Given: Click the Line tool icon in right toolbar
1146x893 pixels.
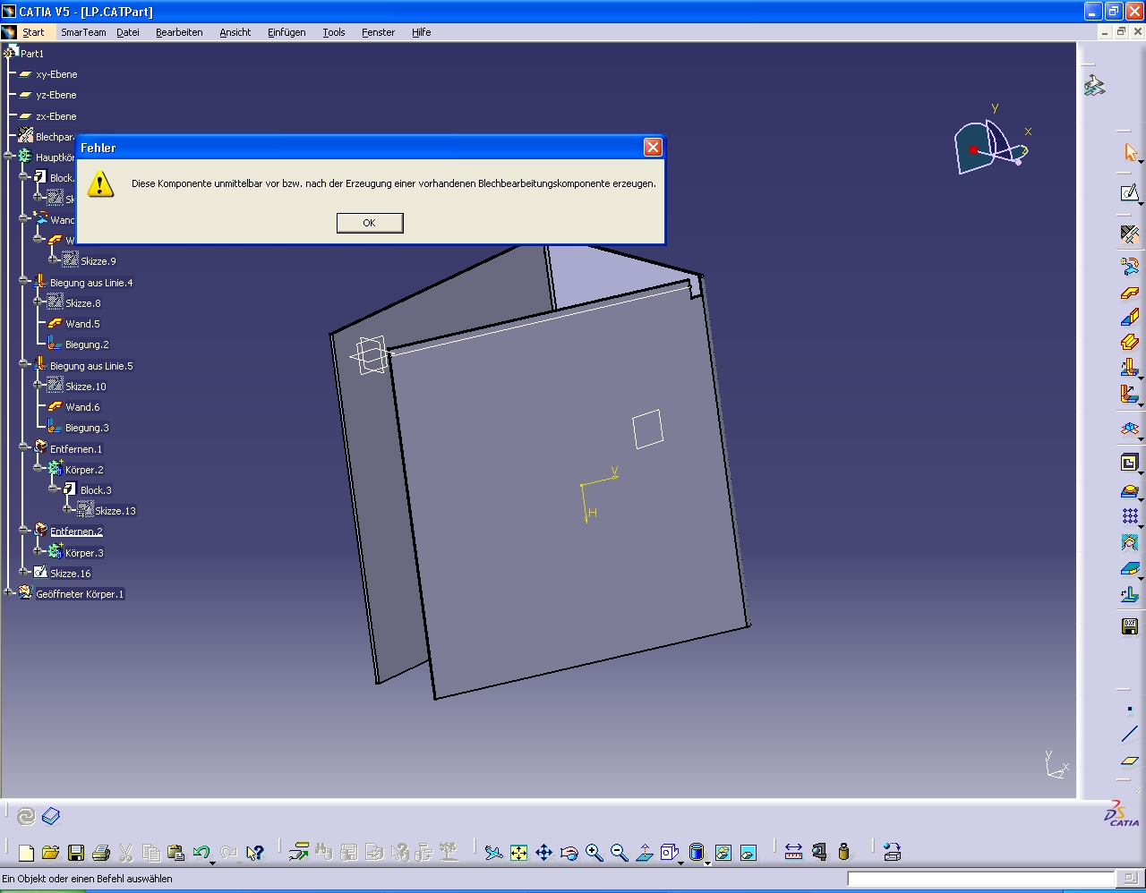Looking at the screenshot, I should point(1130,735).
